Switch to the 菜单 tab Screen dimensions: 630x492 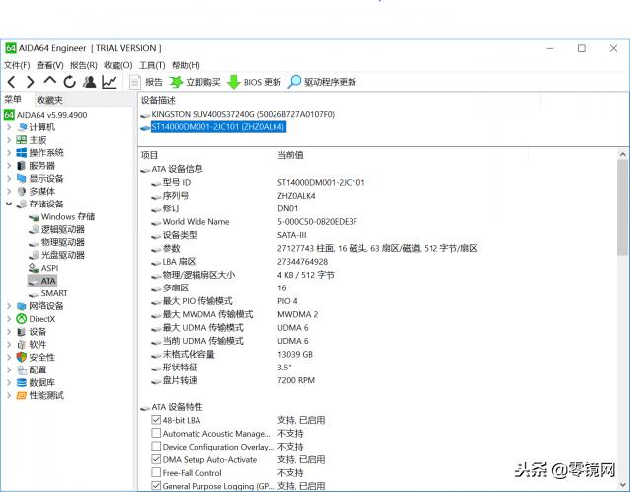(x=13, y=99)
